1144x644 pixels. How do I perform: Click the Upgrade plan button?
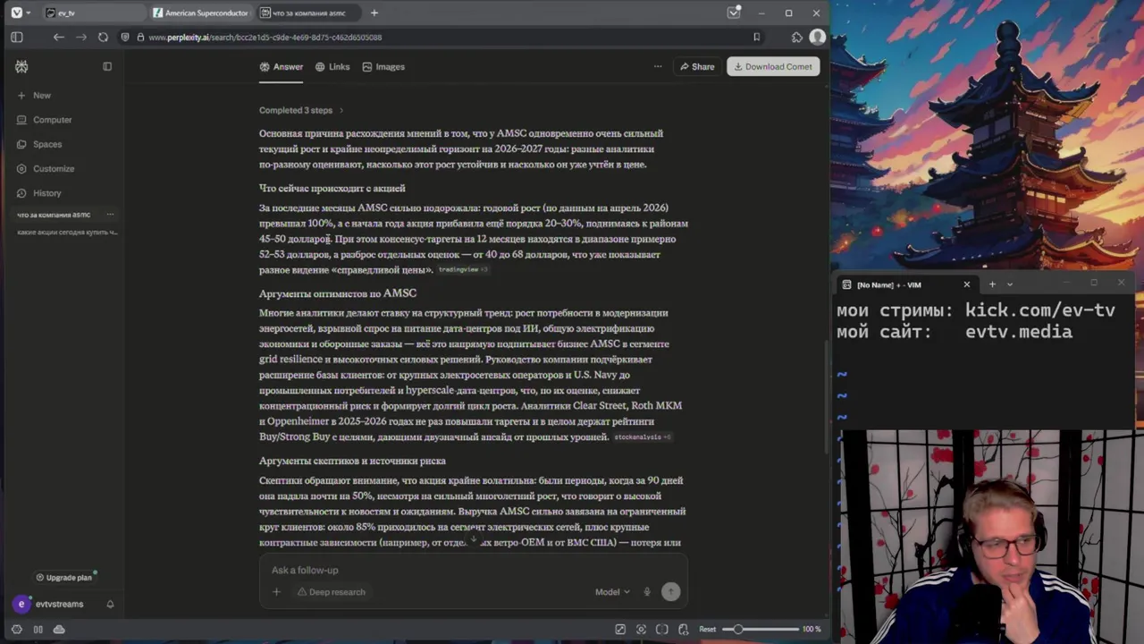coord(63,577)
